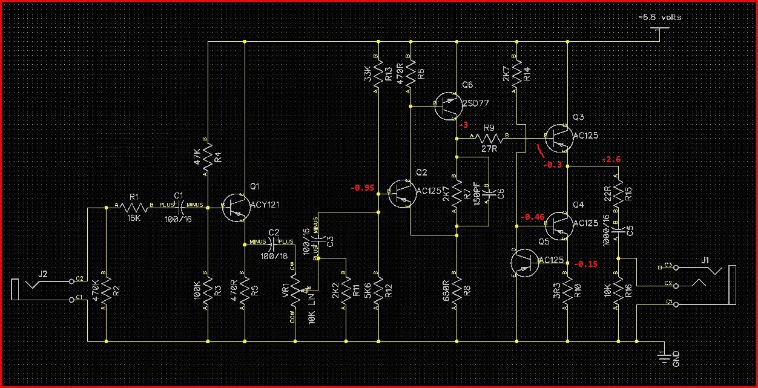Click resistor R7 2K7
The image size is (758, 388).
pos(456,194)
